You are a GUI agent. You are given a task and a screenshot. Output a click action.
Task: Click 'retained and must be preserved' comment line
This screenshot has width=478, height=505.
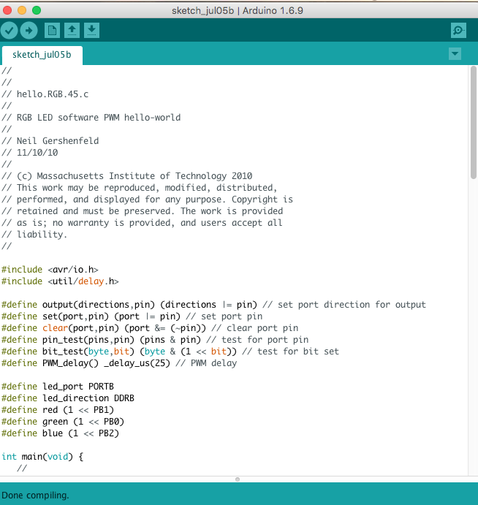[142, 211]
